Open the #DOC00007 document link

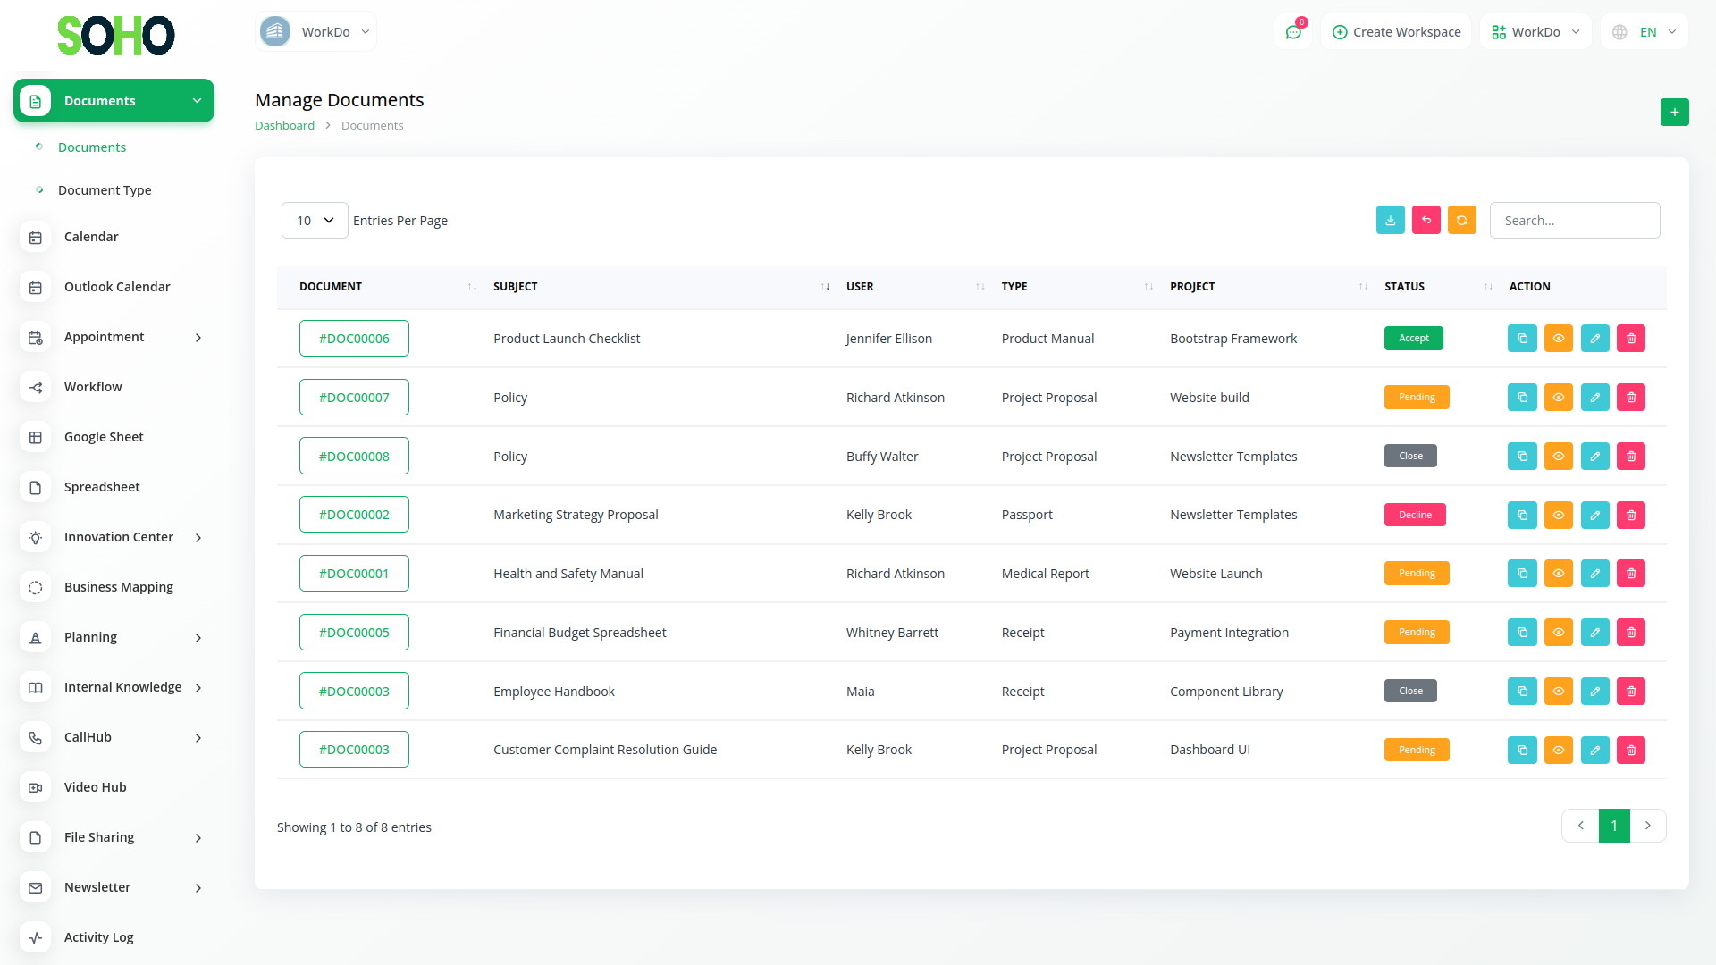coord(354,398)
